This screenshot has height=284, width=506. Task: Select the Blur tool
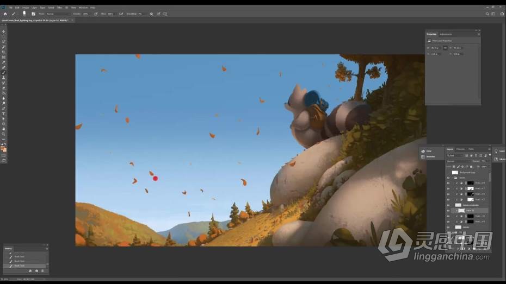(4, 98)
